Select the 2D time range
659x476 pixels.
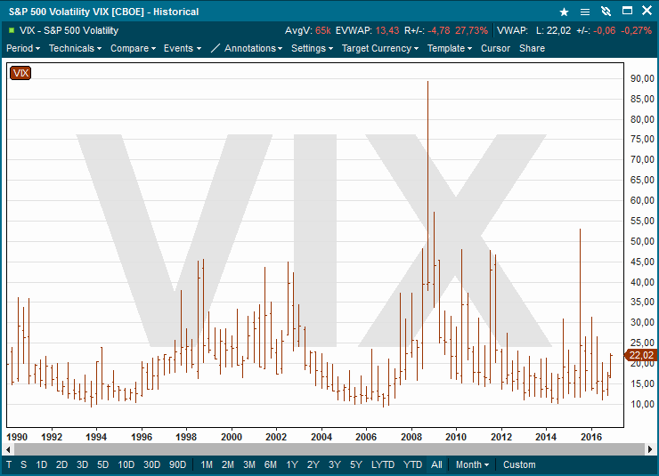(61, 464)
